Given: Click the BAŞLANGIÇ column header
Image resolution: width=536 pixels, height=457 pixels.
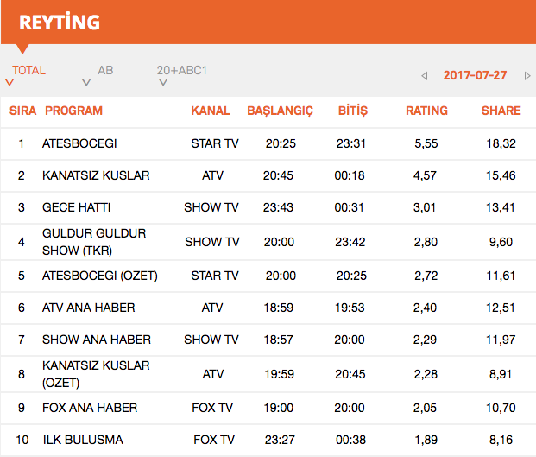Looking at the screenshot, I should click(280, 111).
